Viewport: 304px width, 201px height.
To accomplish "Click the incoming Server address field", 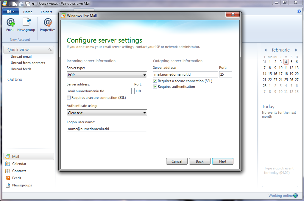I will tap(99, 91).
